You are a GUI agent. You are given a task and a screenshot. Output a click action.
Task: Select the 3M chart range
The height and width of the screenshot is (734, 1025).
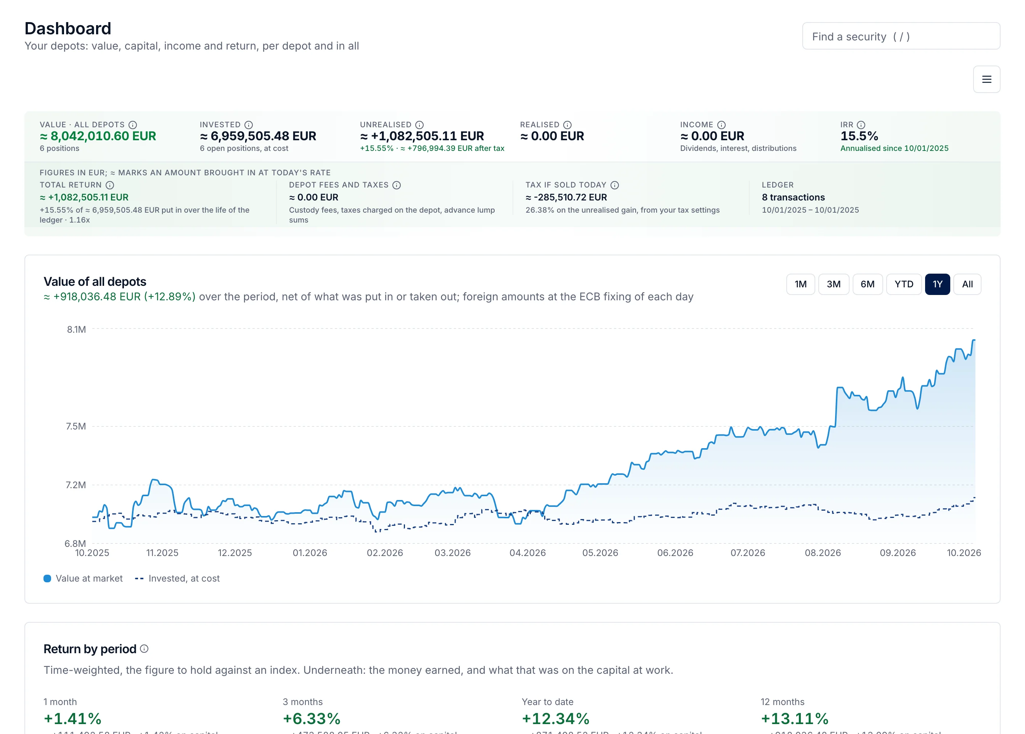click(x=833, y=284)
